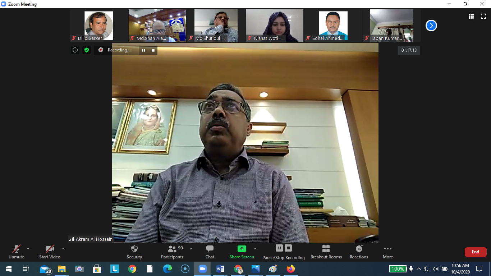Click the Akram Al Hossain name label
The width and height of the screenshot is (491, 276).
pos(94,239)
